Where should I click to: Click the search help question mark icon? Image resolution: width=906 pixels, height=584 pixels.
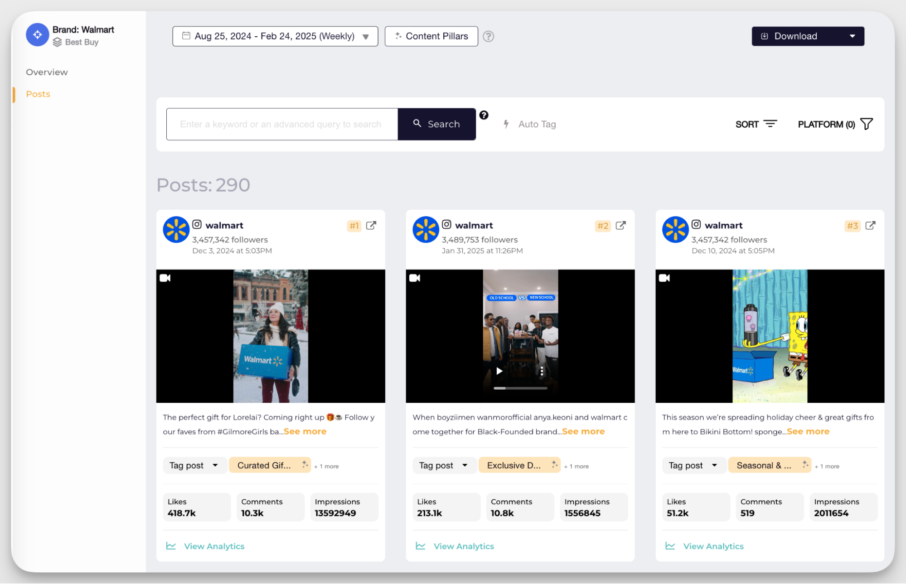pos(484,115)
